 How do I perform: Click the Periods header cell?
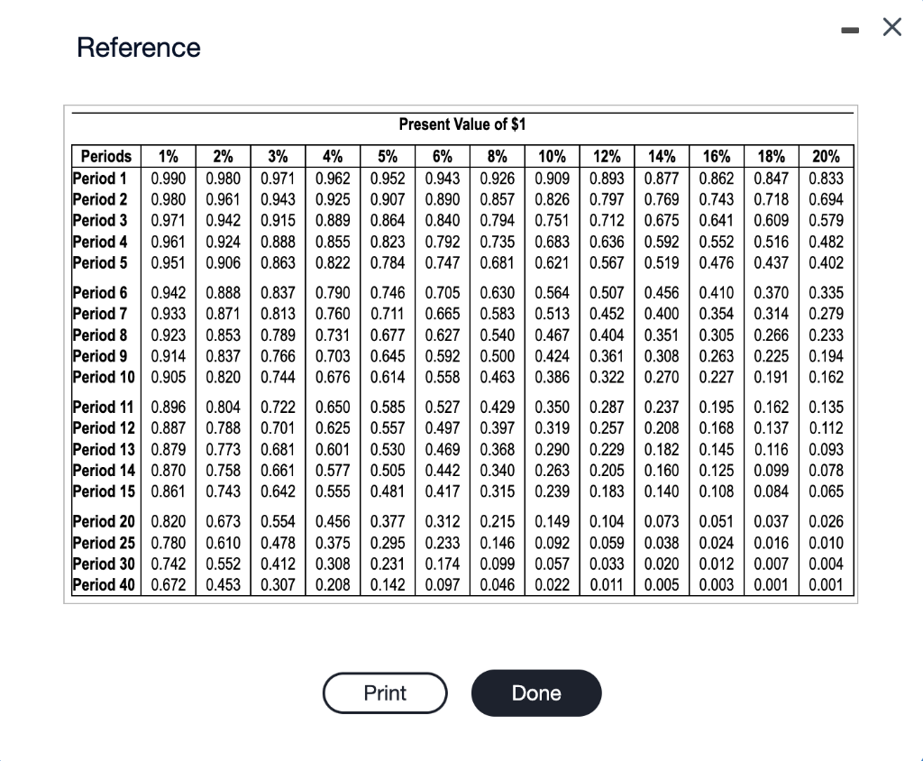pyautogui.click(x=105, y=156)
